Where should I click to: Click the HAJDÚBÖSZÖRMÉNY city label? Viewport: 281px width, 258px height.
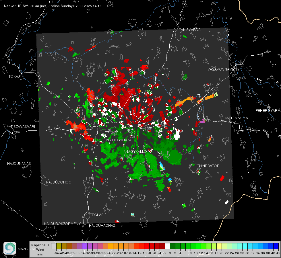click(62, 224)
